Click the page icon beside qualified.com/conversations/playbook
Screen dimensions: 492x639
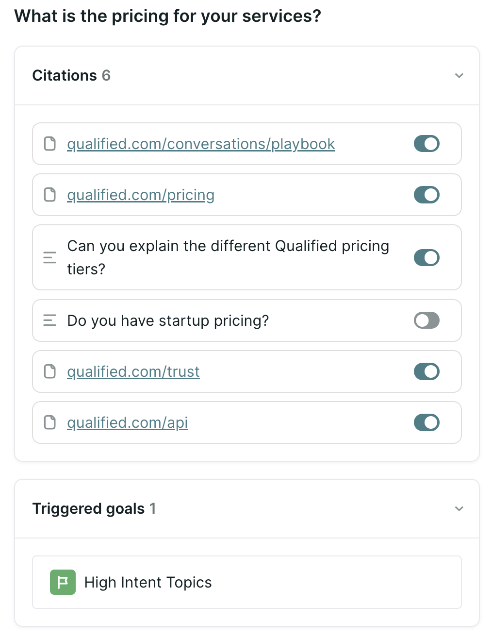(50, 144)
